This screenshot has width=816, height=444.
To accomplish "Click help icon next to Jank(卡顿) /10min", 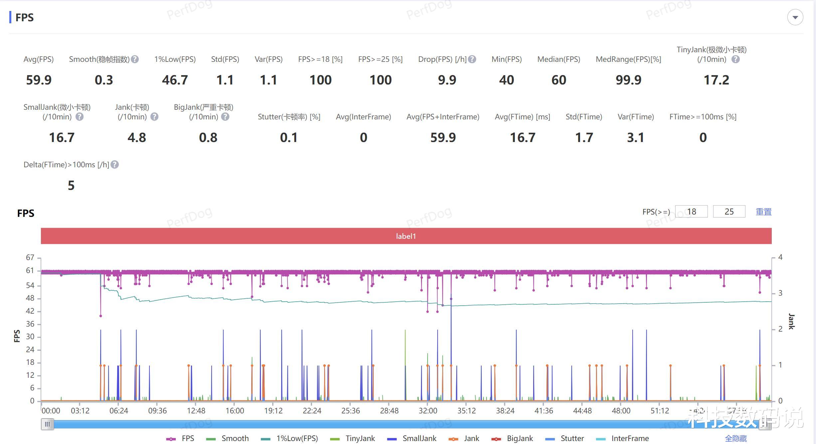I will pos(154,117).
